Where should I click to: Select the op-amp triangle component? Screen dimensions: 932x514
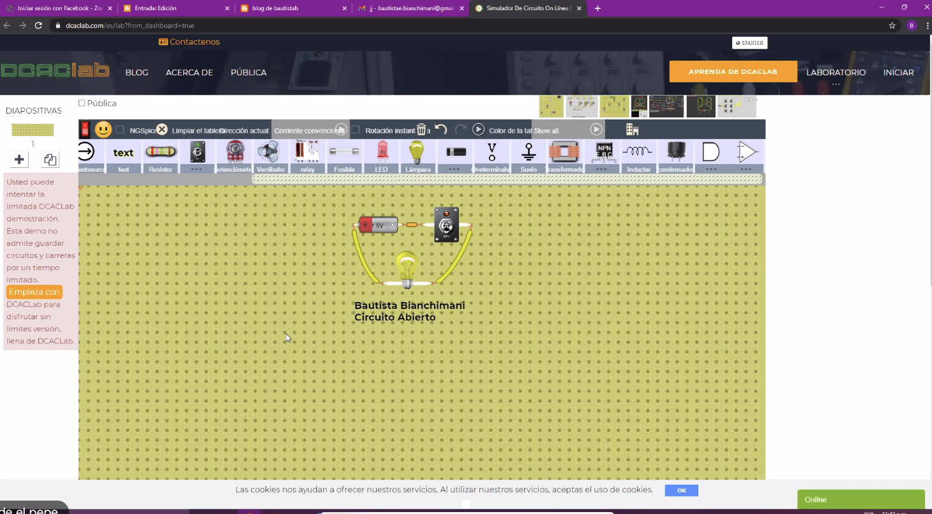coord(747,153)
